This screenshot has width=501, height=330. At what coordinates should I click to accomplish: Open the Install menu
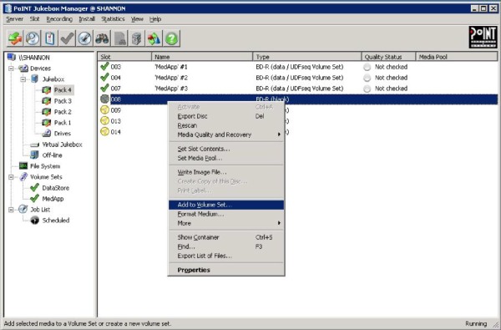coord(87,19)
